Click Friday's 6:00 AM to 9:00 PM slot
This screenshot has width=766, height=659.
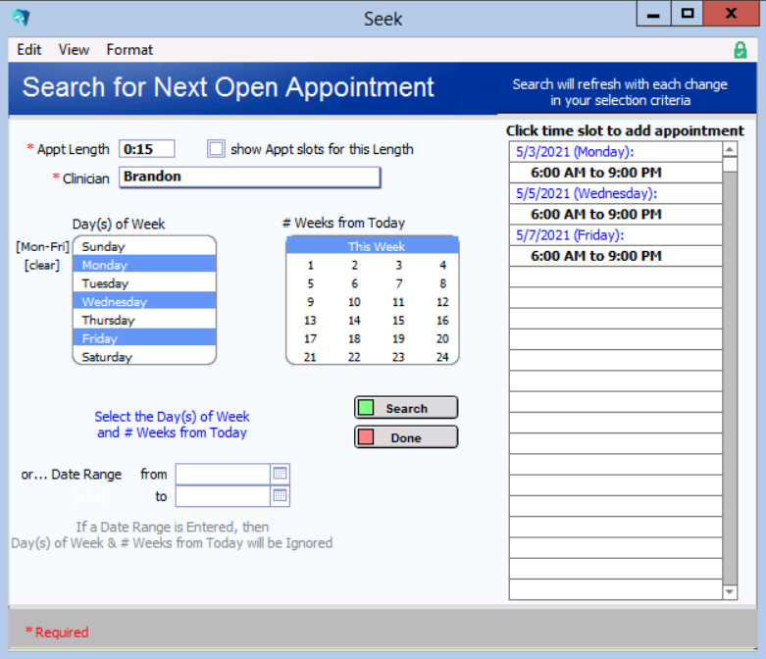click(x=616, y=256)
